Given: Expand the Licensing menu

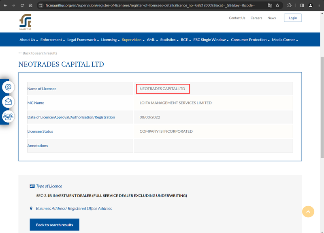Looking at the screenshot, I should coord(110,40).
